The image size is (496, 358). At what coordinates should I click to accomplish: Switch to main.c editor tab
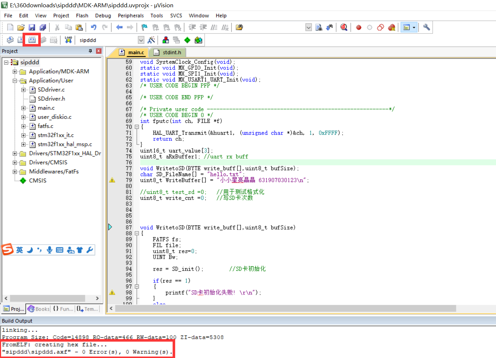pyautogui.click(x=132, y=52)
